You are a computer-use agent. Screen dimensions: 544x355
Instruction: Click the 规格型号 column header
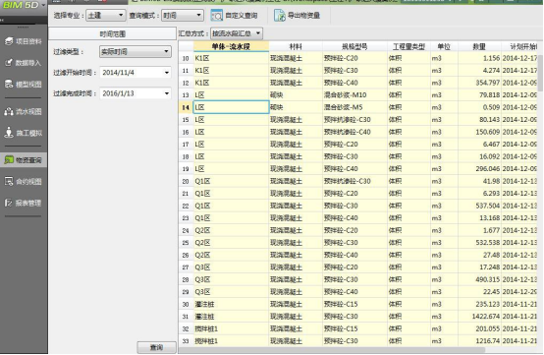click(354, 46)
